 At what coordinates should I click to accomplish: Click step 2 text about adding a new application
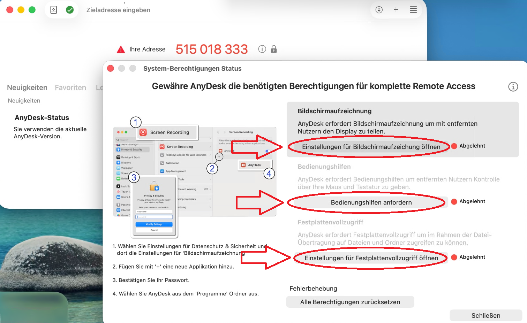[173, 267]
